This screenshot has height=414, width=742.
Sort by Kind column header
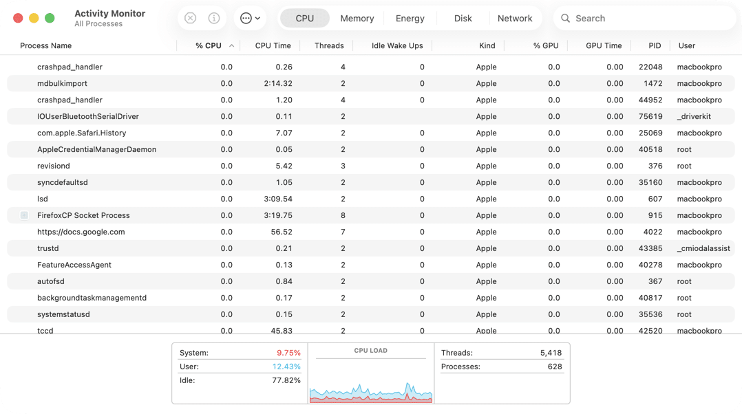(x=487, y=46)
